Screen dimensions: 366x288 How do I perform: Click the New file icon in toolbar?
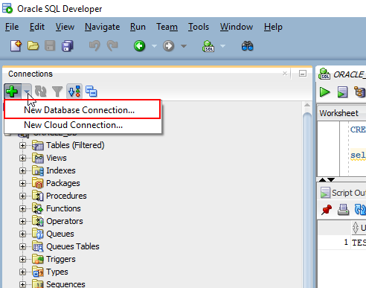click(16, 46)
